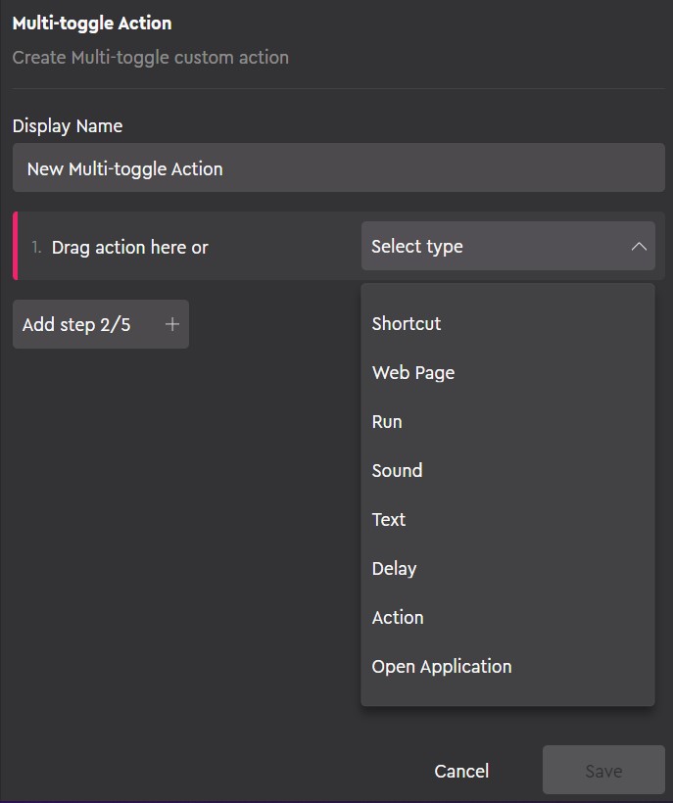Image resolution: width=673 pixels, height=803 pixels.
Task: Collapse the Select type dropdown chevron
Action: 640,246
